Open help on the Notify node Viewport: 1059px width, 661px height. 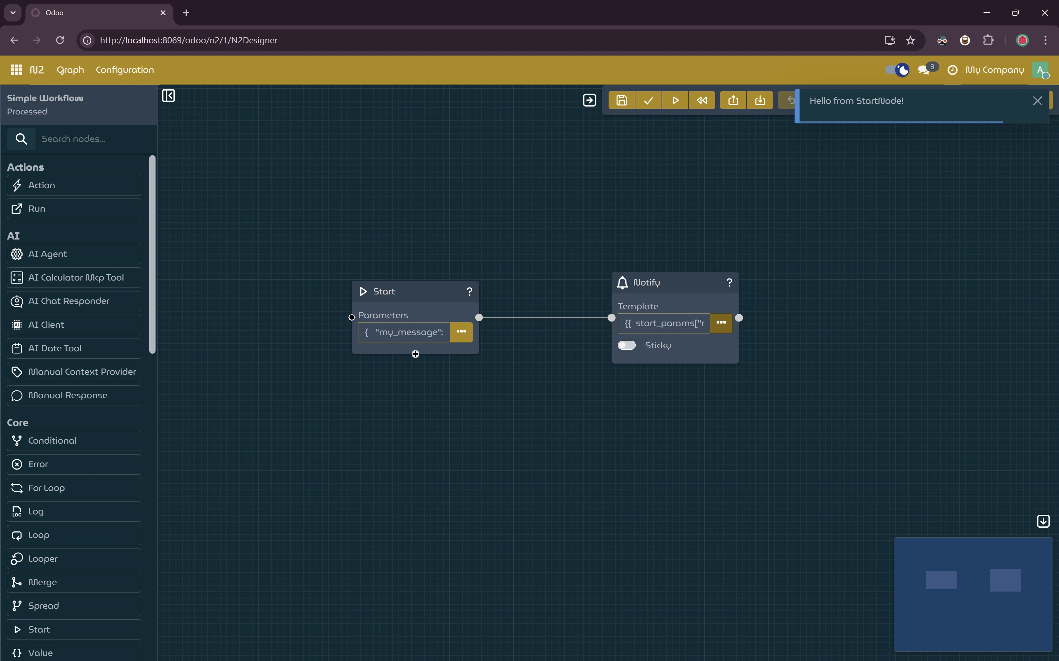(x=729, y=283)
